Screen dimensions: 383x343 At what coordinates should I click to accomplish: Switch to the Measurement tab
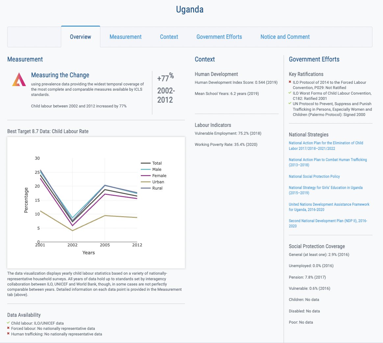pos(125,37)
